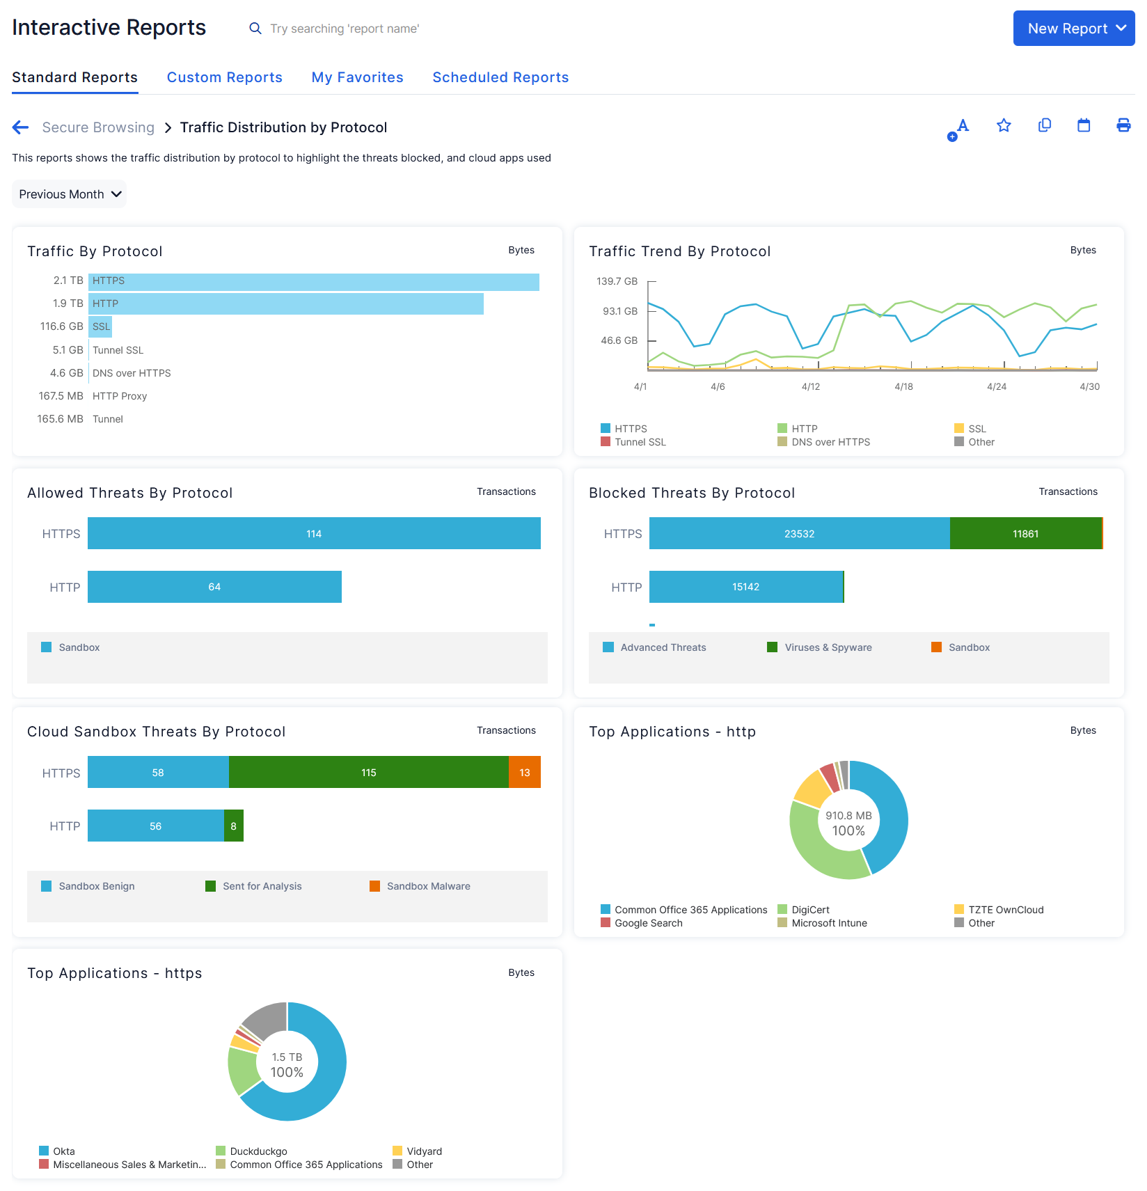Click the print report icon
The image size is (1147, 1191).
[x=1123, y=125]
